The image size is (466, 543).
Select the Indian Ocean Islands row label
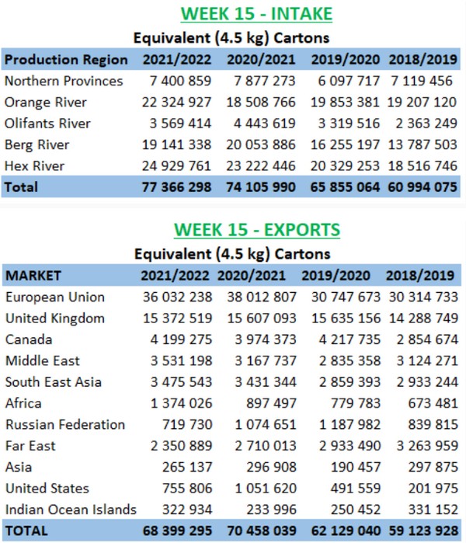(71, 510)
